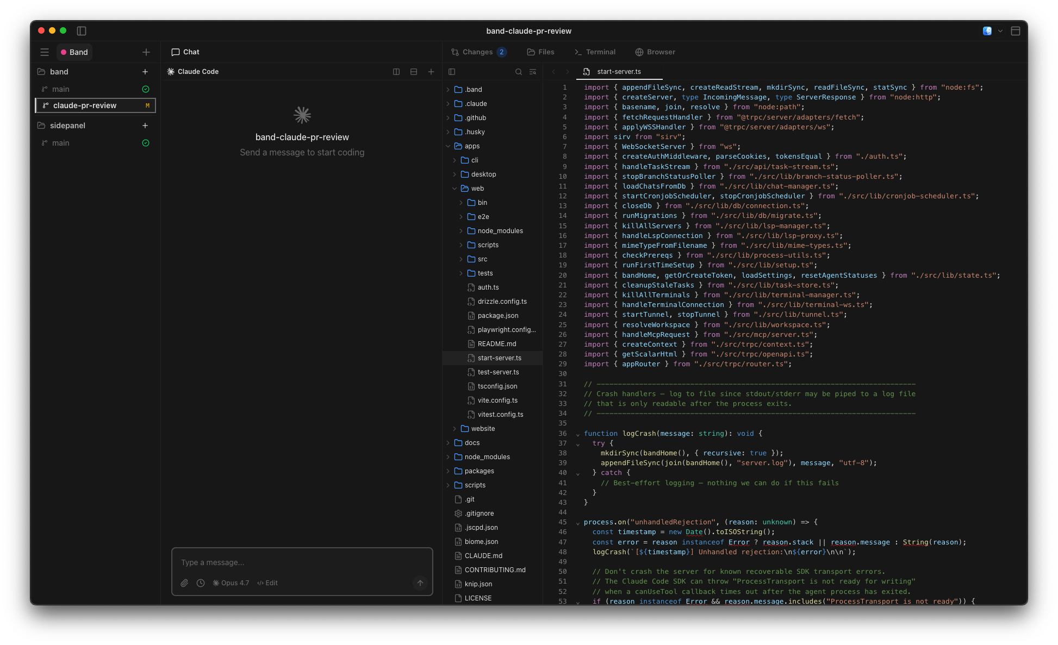Open file tree filter options
1058x645 pixels.
pyautogui.click(x=533, y=72)
